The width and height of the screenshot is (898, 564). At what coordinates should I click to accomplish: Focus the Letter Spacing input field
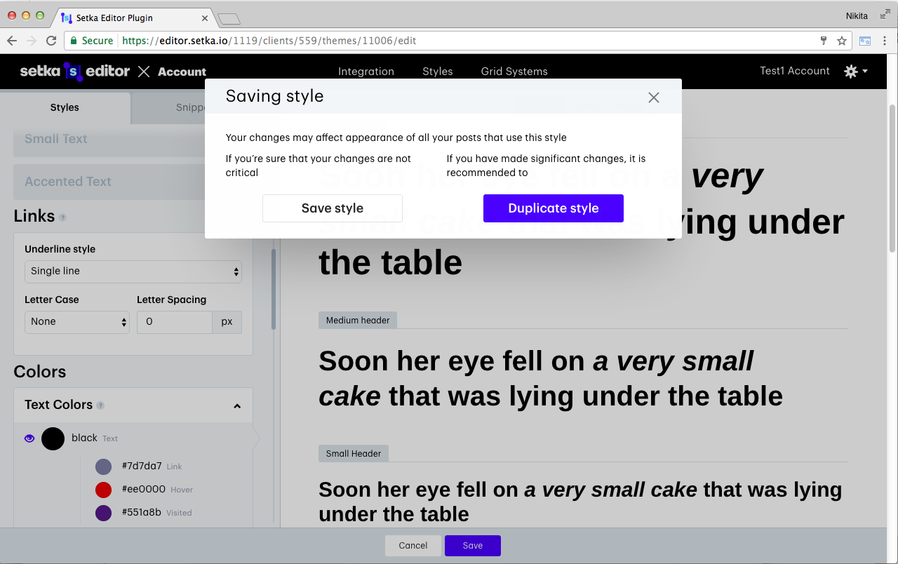point(175,322)
